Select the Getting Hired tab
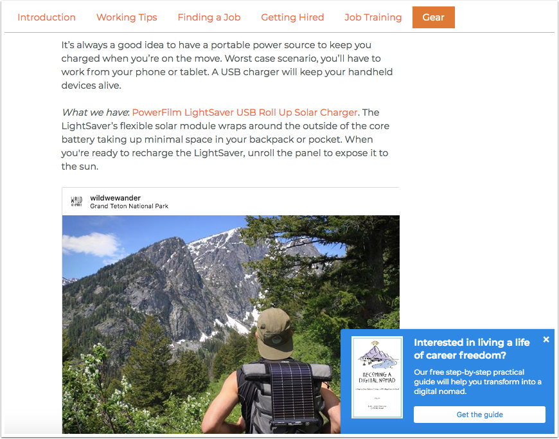Image resolution: width=559 pixels, height=439 pixels. coord(292,17)
